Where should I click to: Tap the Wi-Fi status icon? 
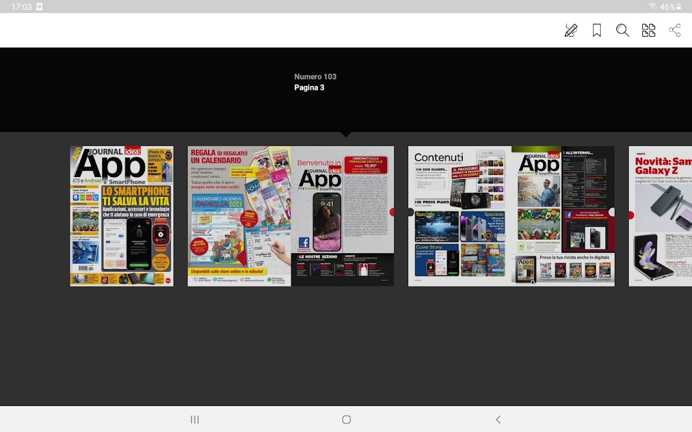(653, 7)
